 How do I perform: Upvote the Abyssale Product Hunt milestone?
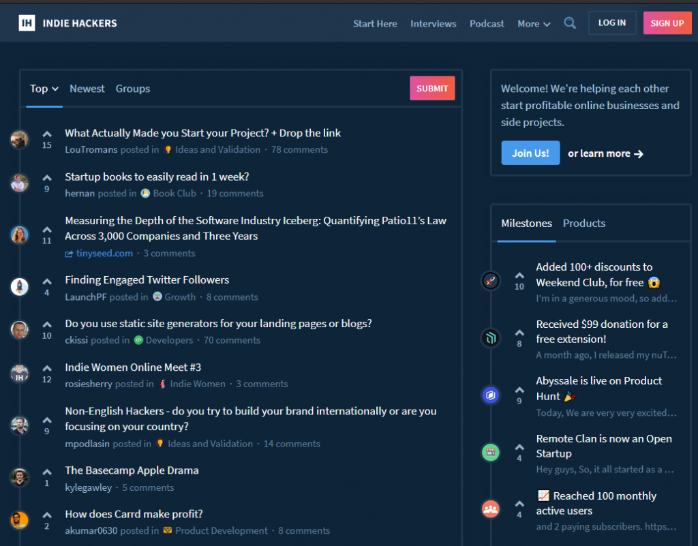tap(519, 390)
